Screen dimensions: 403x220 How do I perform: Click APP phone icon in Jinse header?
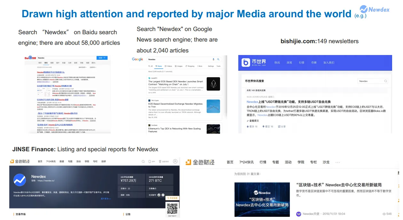coord(149,161)
